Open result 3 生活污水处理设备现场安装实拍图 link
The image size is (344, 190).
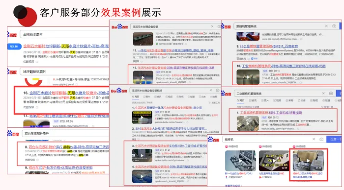pyautogui.click(x=171, y=146)
